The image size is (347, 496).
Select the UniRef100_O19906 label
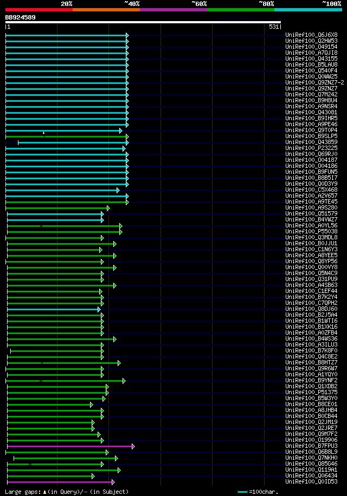click(x=311, y=440)
